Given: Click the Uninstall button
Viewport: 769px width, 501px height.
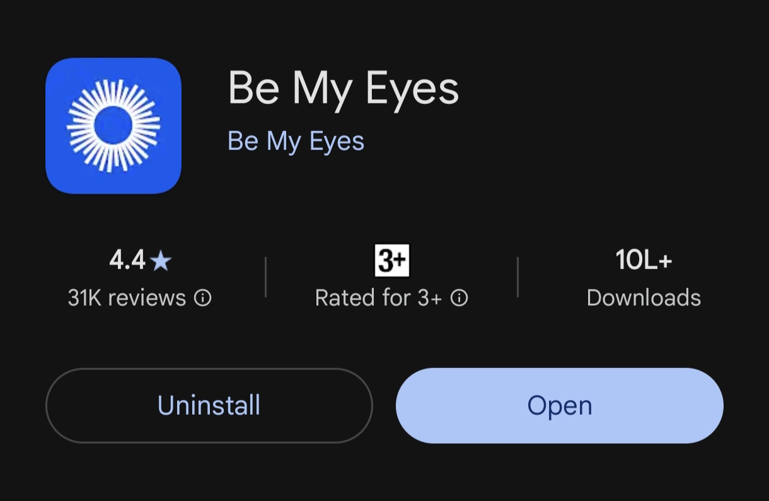Looking at the screenshot, I should (209, 405).
